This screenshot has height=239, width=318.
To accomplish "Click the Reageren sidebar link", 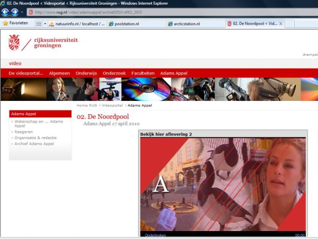I will coord(24,132).
